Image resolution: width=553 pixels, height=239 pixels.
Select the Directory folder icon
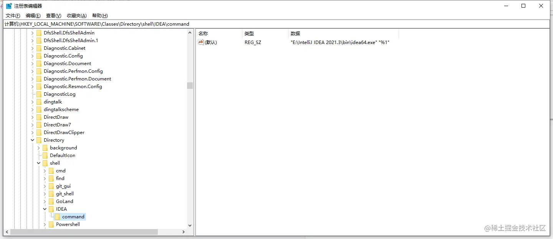click(39, 140)
